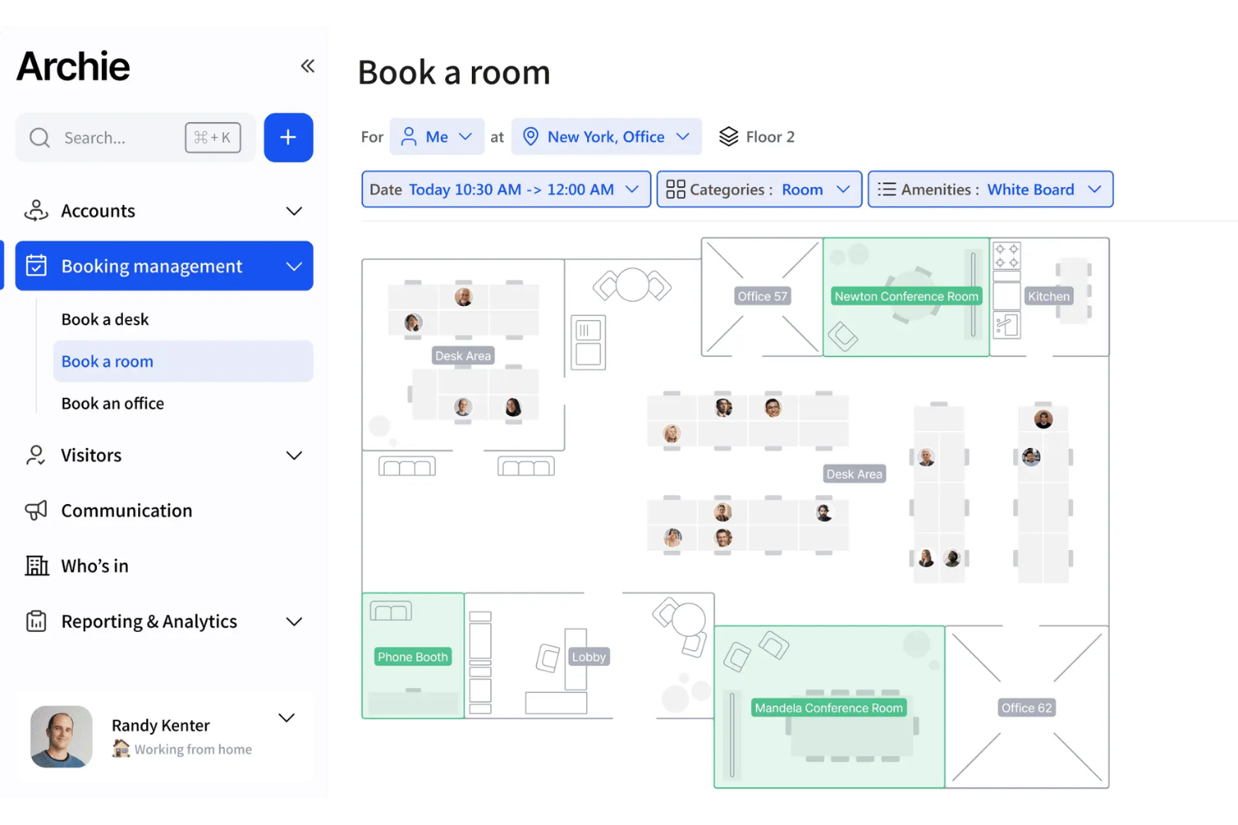Click the blue plus add button
The image size is (1238, 825).
[x=288, y=137]
